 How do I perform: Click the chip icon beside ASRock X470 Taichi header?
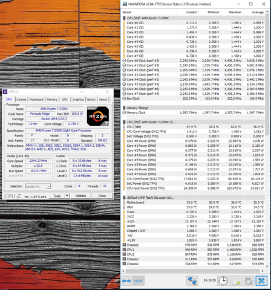pyautogui.click(x=124, y=198)
